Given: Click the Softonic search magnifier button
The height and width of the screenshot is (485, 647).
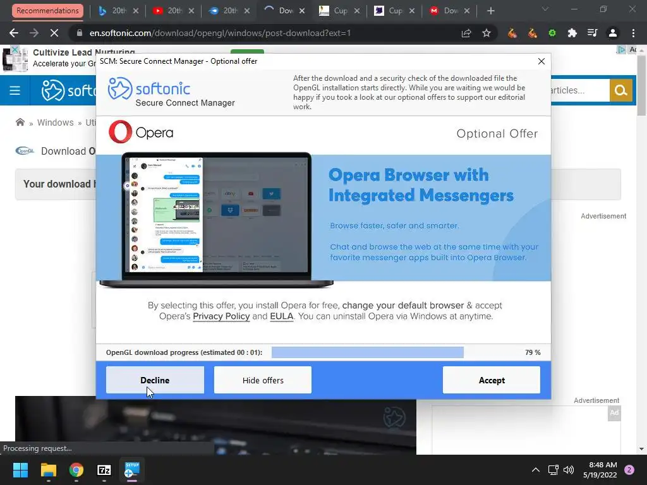Looking at the screenshot, I should tap(621, 90).
